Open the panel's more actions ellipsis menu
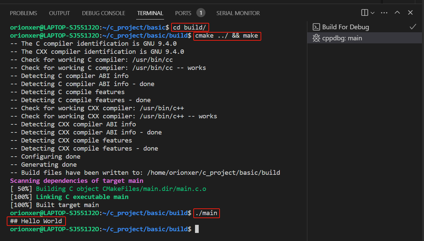The image size is (424, 241). pos(384,13)
